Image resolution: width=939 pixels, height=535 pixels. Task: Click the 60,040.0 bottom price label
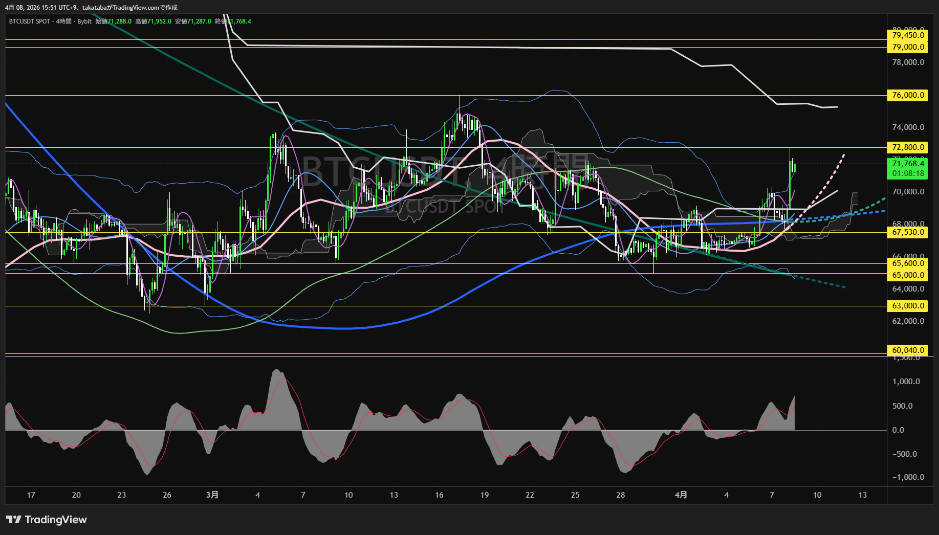(908, 350)
